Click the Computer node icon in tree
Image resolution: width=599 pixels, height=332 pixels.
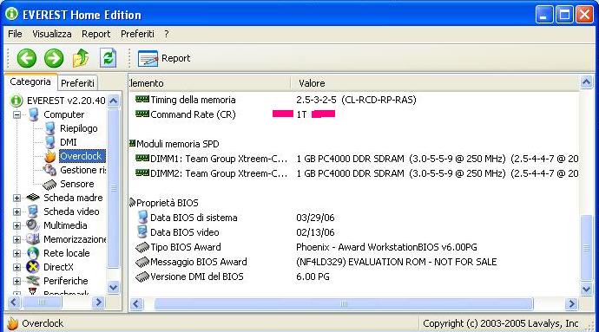click(x=34, y=114)
